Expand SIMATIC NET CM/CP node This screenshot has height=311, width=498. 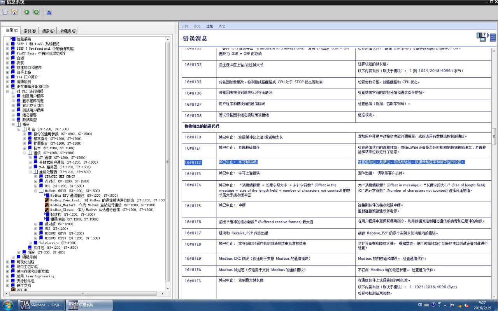tap(35, 176)
